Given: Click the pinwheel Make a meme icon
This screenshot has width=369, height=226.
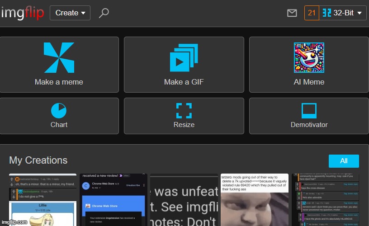Looking at the screenshot, I should coord(59,57).
